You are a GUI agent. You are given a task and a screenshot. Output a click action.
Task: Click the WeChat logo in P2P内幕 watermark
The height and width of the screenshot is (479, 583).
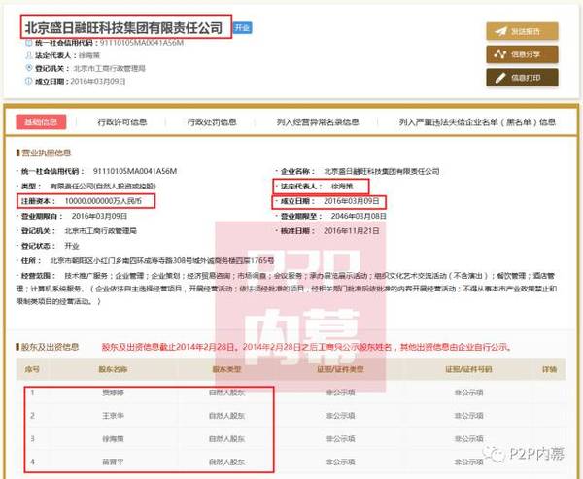pos(497,452)
